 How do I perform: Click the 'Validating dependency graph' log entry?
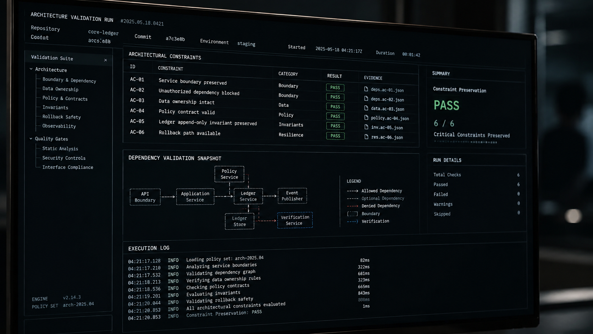(x=221, y=273)
